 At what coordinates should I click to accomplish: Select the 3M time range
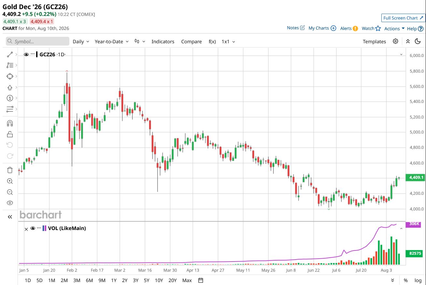click(x=77, y=280)
